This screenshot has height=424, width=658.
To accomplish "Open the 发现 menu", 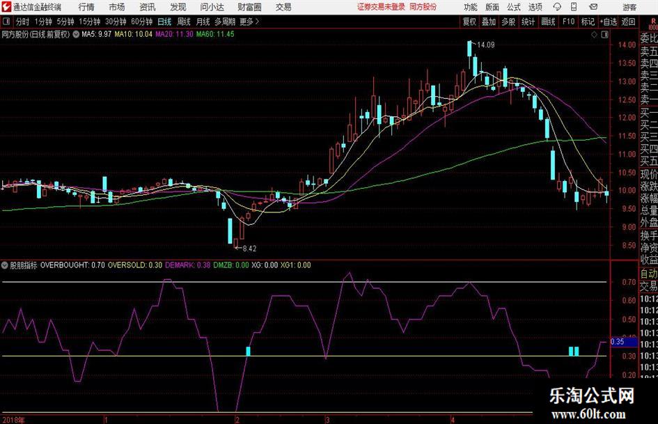I will click(x=178, y=7).
